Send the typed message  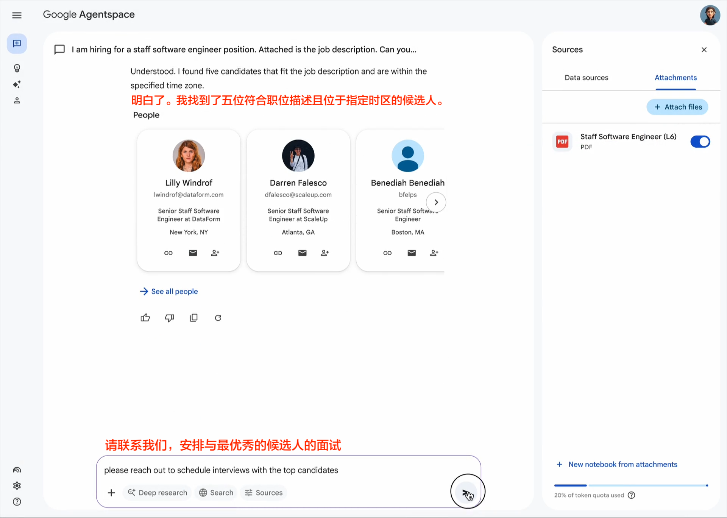466,492
